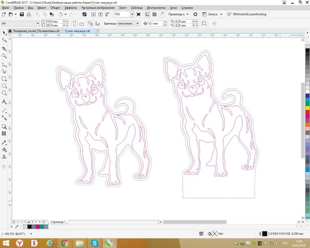
Task: Select the Zoom magnifier tool
Action: coord(4,56)
